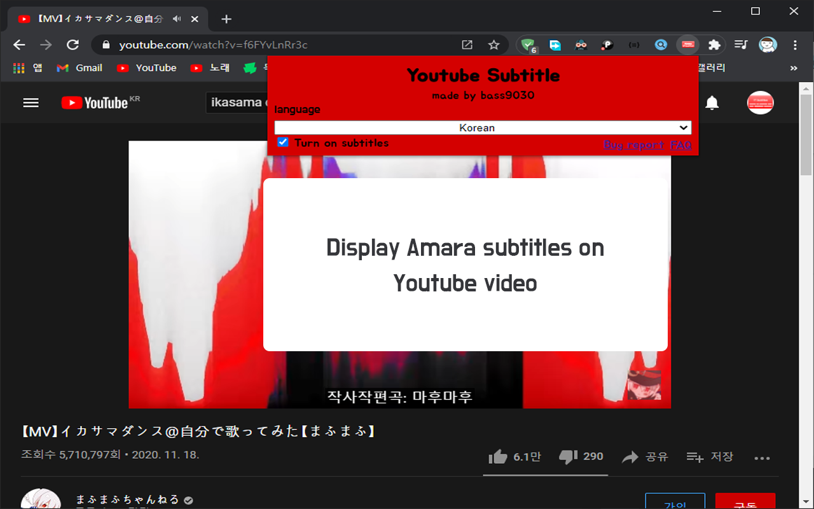Open the Bug report link

coord(634,145)
